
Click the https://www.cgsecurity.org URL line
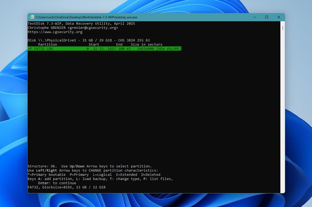(x=55, y=32)
